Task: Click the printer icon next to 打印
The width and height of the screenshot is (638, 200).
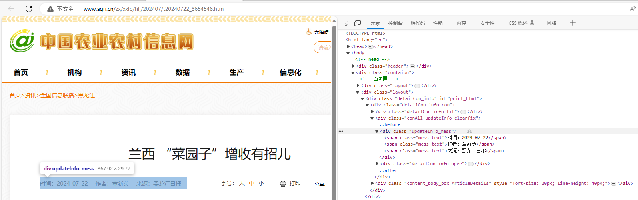Action: [x=283, y=184]
